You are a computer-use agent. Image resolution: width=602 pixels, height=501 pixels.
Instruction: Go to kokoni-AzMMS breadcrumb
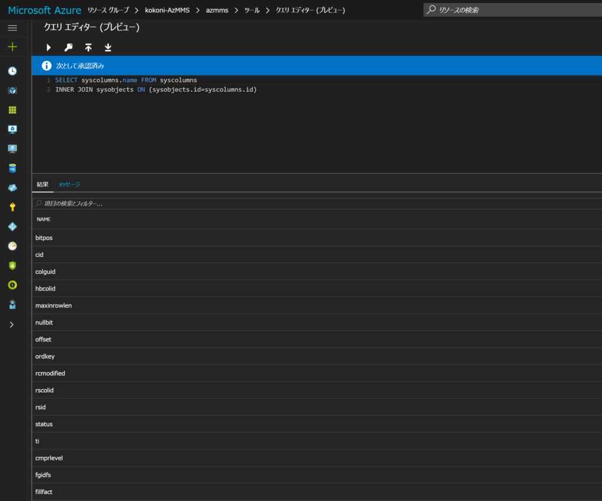(x=167, y=10)
